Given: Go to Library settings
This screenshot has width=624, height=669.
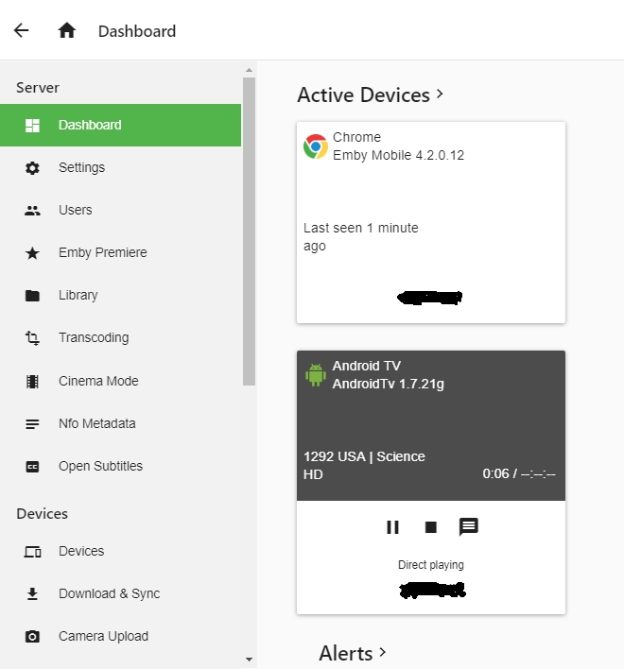Looking at the screenshot, I should click(120, 295).
